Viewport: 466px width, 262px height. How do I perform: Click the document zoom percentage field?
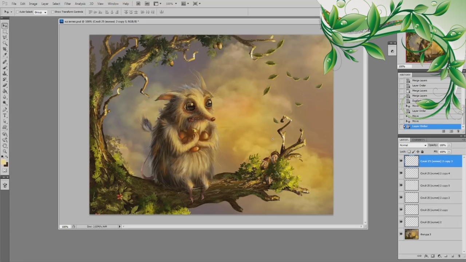[x=65, y=226]
